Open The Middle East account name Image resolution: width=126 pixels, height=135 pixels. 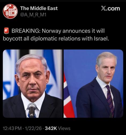pyautogui.click(x=39, y=8)
